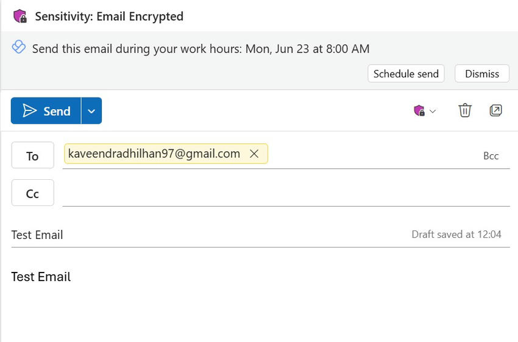The image size is (518, 342).
Task: Click the paper plane Send icon
Action: click(x=29, y=110)
